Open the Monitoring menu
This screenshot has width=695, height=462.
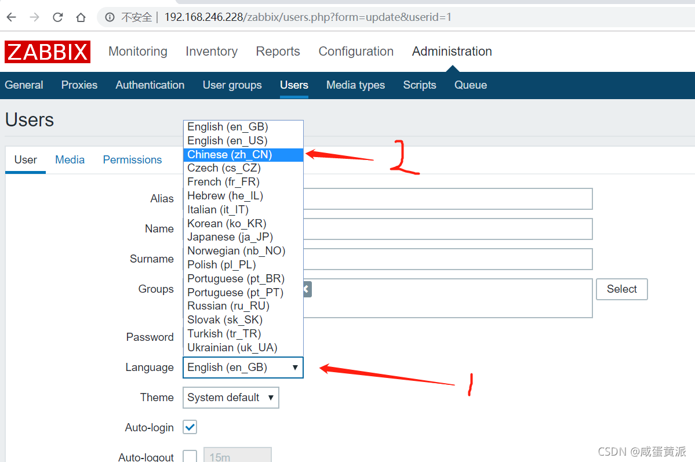pyautogui.click(x=138, y=52)
